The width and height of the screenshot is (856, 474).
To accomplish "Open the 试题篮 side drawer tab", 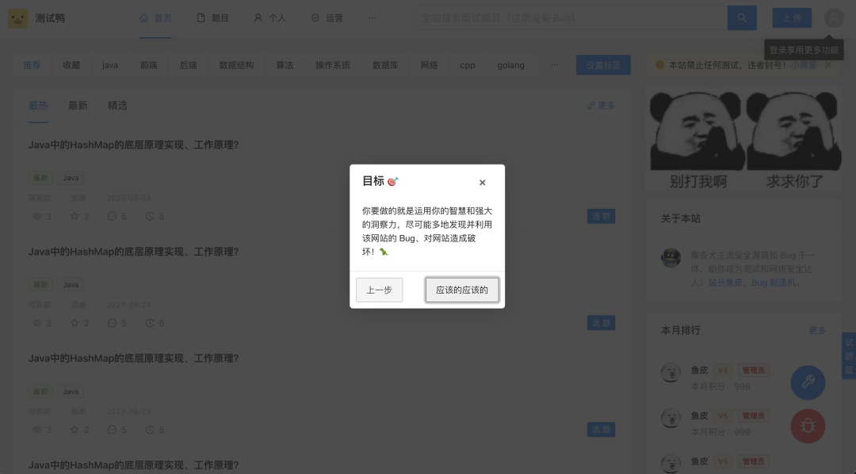I will tap(849, 356).
